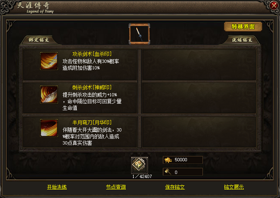Click the gold amount field showing 50000

click(183, 160)
